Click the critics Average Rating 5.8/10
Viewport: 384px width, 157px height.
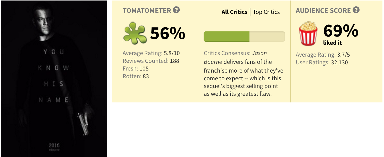point(151,53)
